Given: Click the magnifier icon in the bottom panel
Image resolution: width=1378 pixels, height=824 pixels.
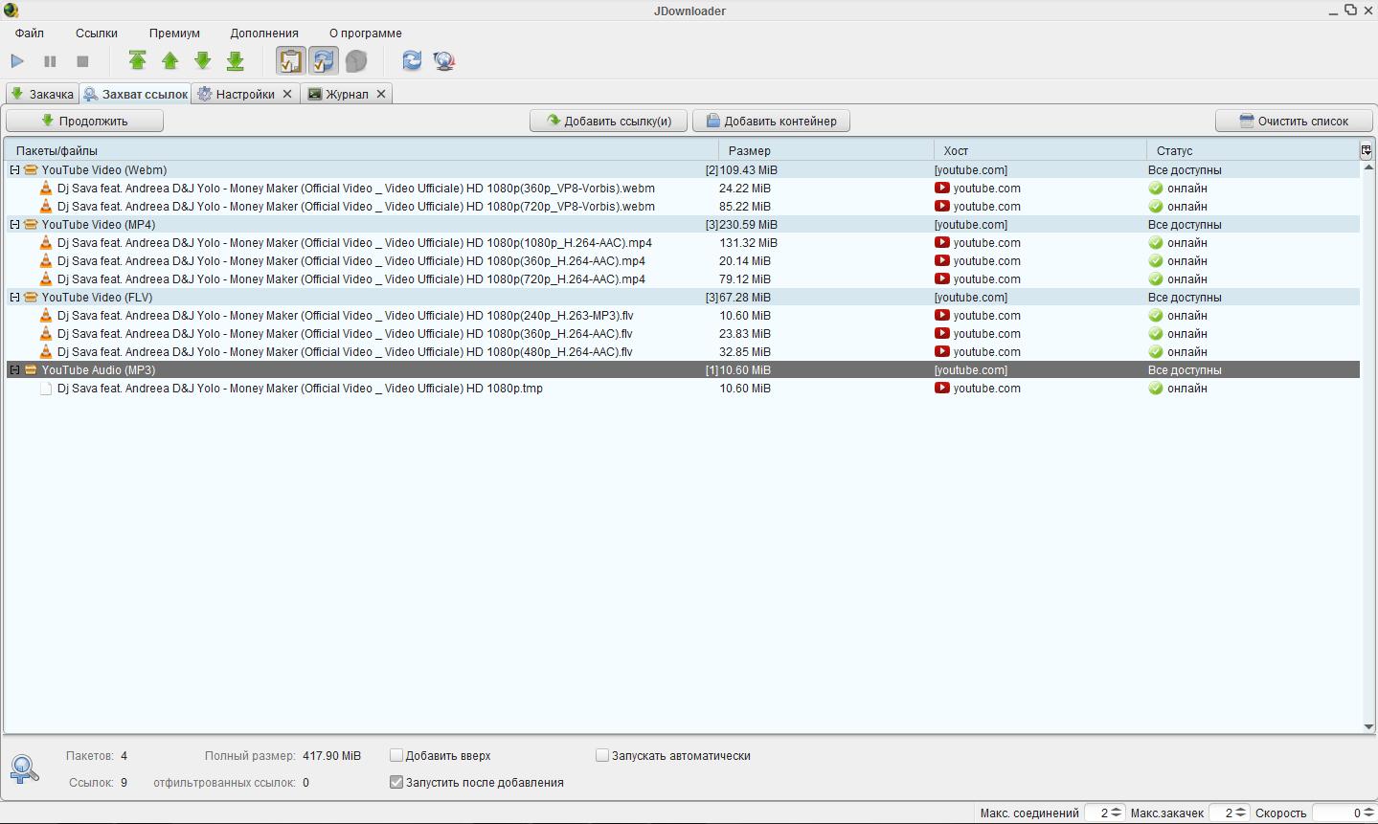Looking at the screenshot, I should (x=24, y=768).
